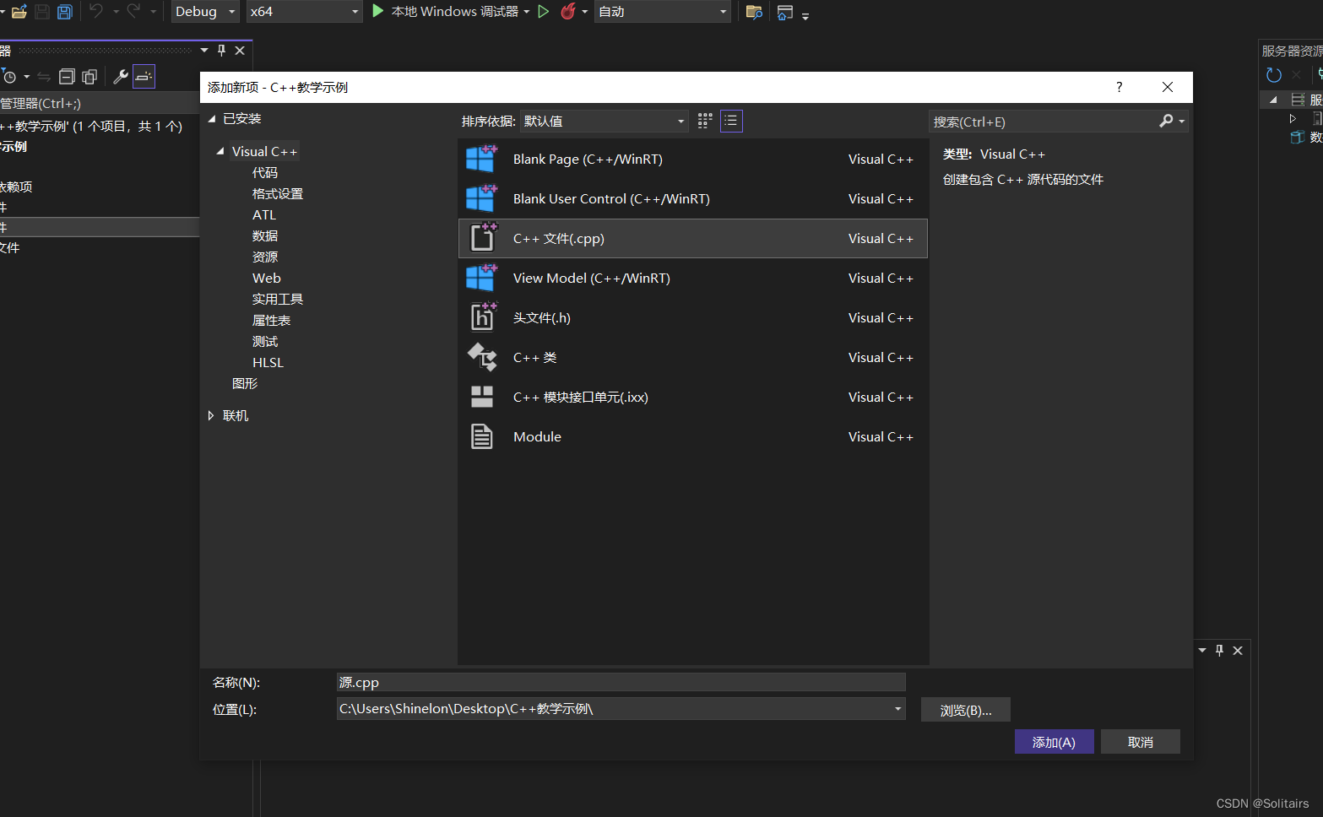Choose the C++ 文件(.cpp) template
Viewport: 1323px width, 817px height.
(692, 239)
